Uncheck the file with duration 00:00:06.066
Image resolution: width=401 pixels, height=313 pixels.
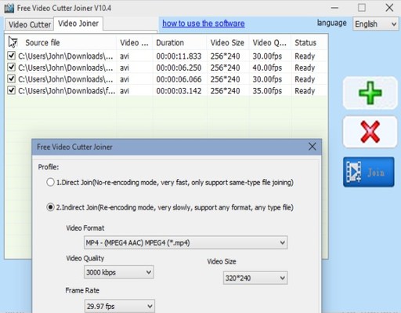(11, 79)
